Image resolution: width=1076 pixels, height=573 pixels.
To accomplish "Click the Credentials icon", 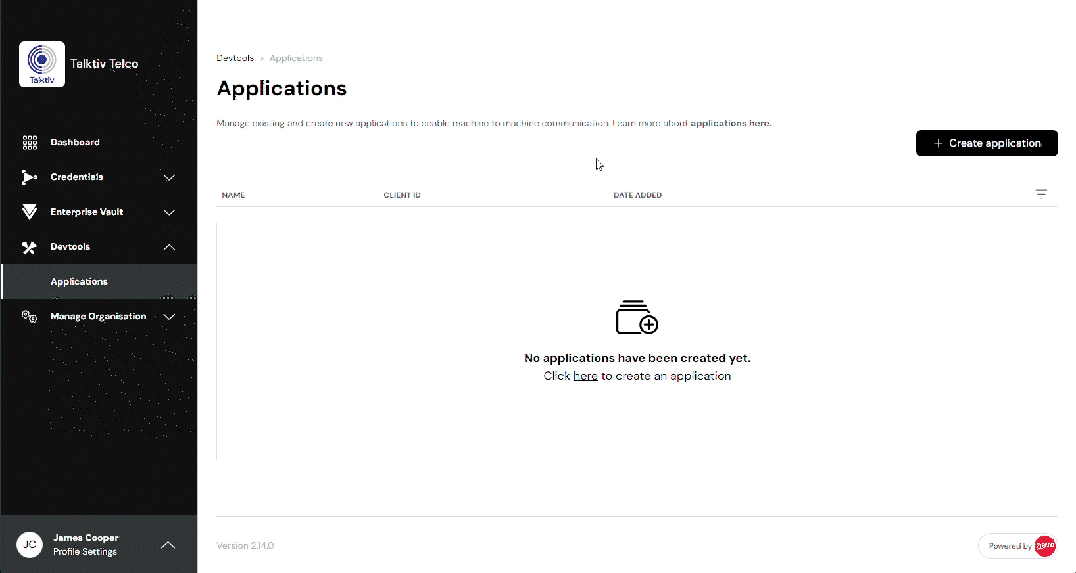I will [30, 177].
